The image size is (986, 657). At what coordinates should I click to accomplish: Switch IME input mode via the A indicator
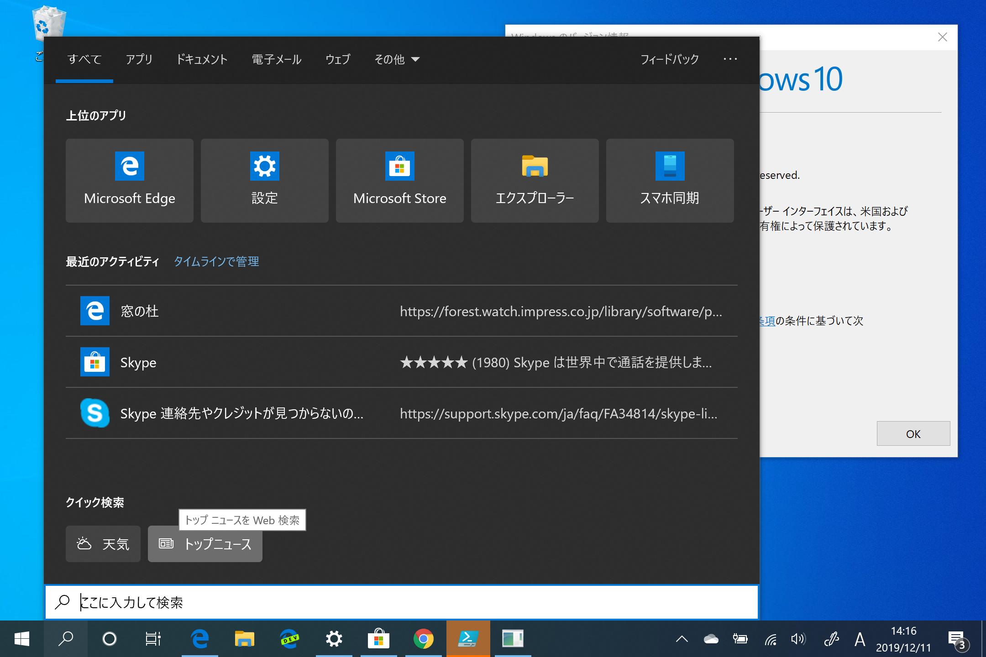[860, 639]
